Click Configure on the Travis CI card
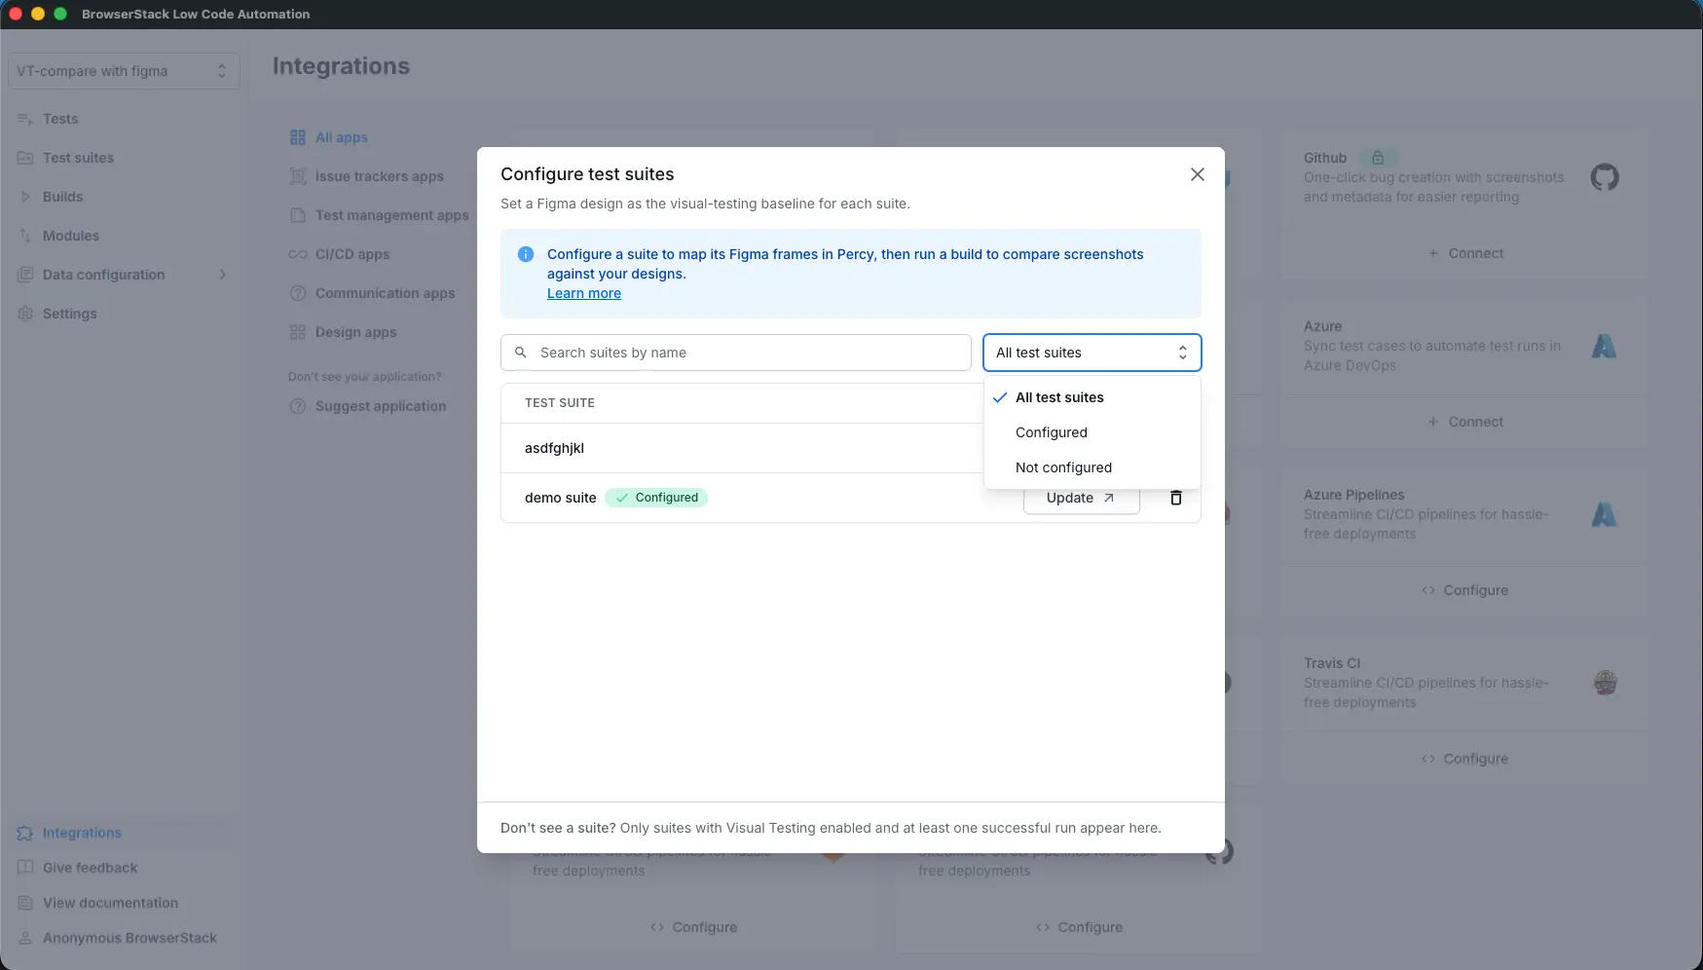This screenshot has width=1703, height=970. [1465, 759]
